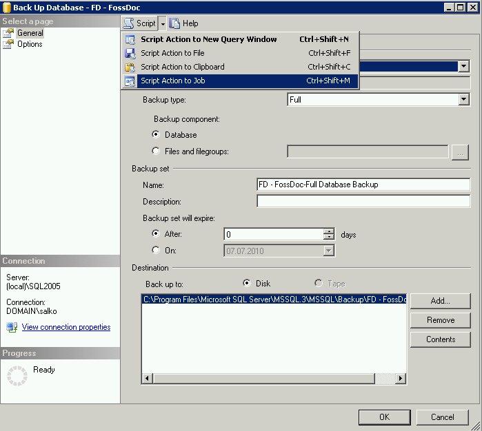Choose Script Action to New Query Window
Screen dimensions: 482x431
241,39
